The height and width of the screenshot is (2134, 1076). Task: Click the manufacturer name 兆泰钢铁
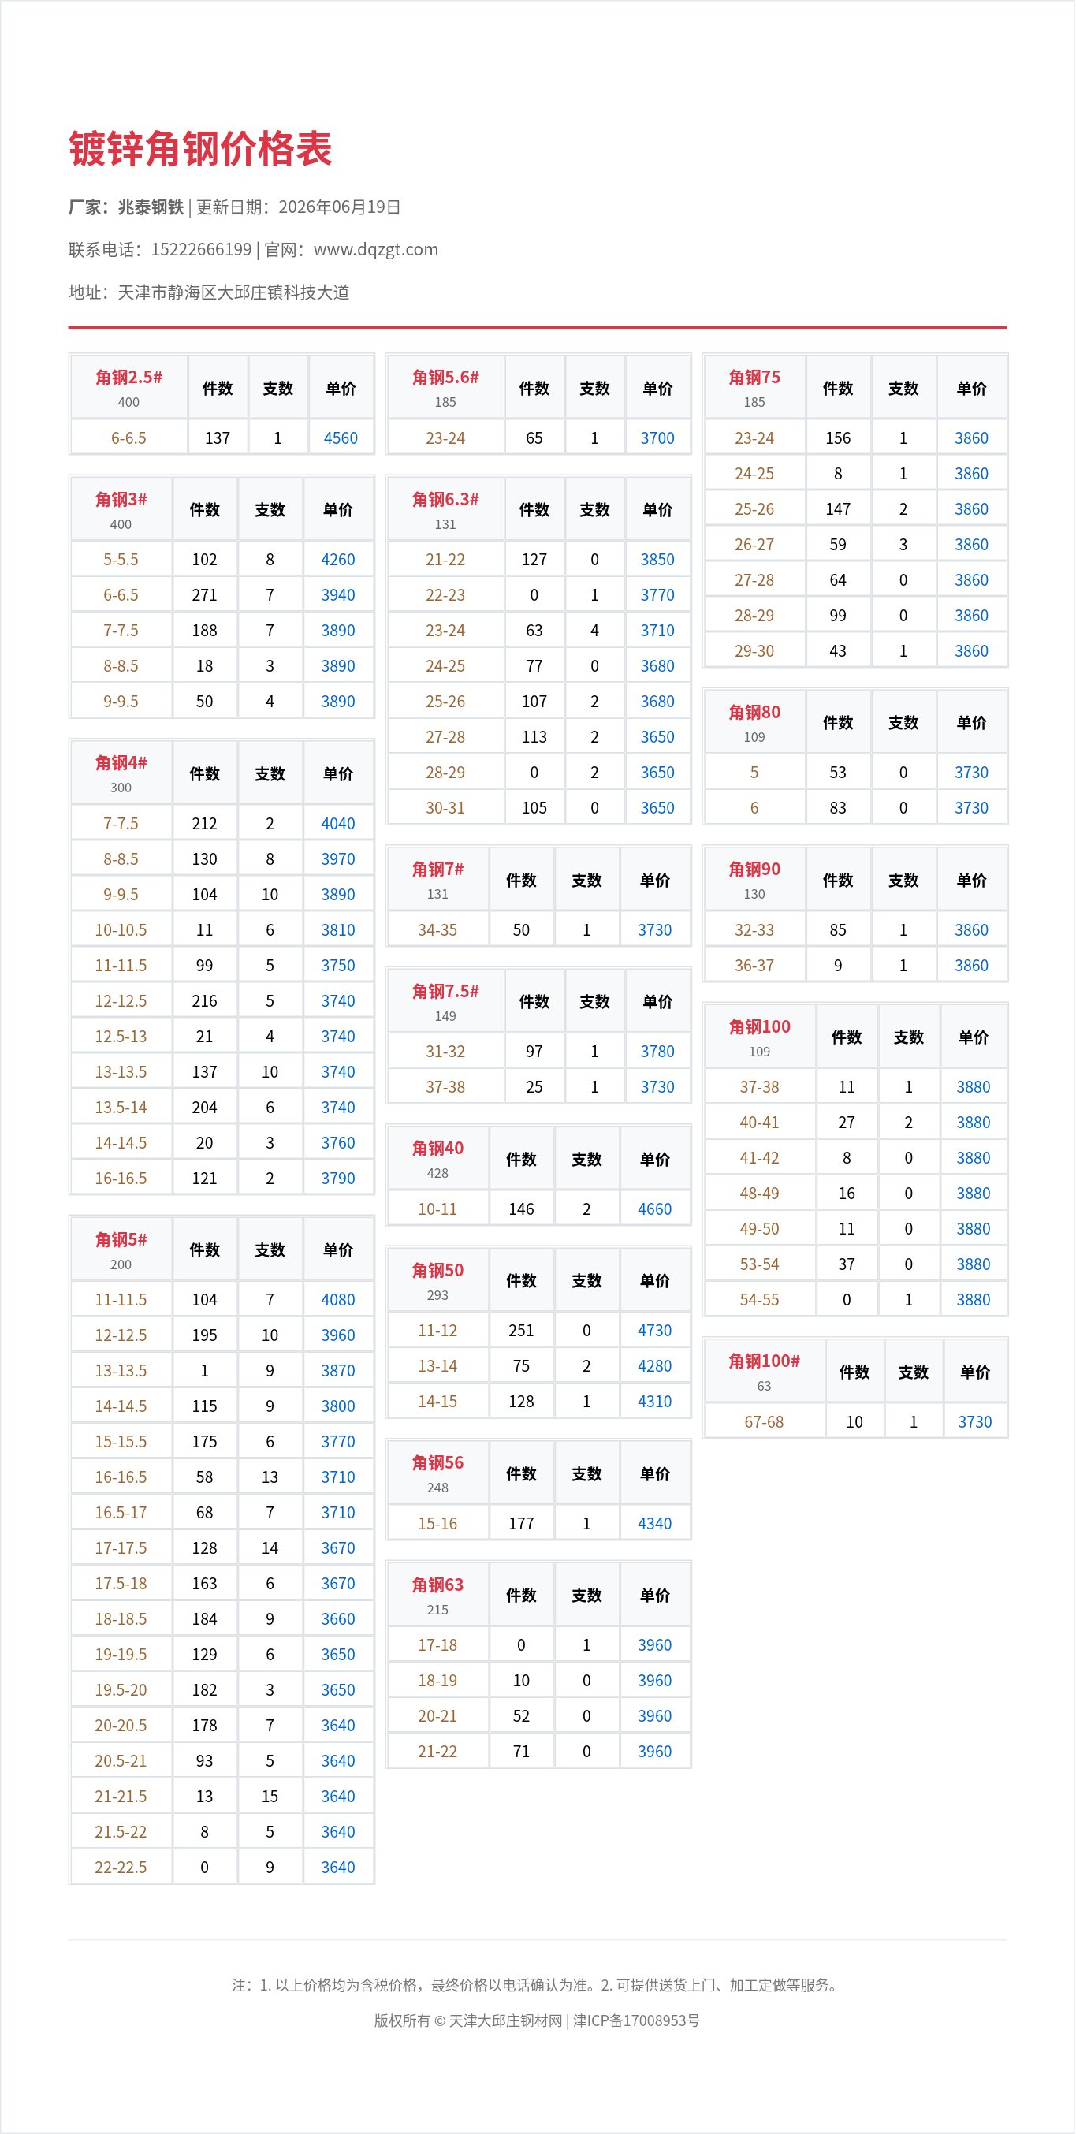coord(151,207)
